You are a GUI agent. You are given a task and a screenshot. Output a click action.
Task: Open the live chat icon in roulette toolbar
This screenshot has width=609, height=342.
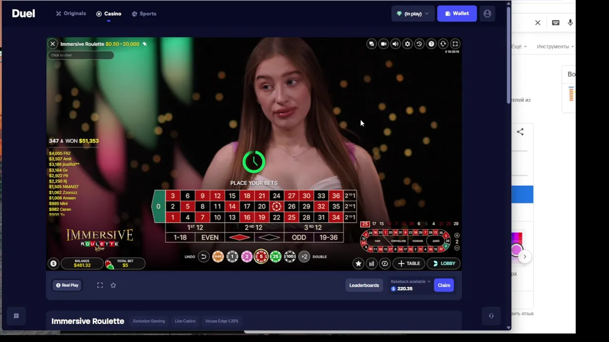pyautogui.click(x=372, y=44)
